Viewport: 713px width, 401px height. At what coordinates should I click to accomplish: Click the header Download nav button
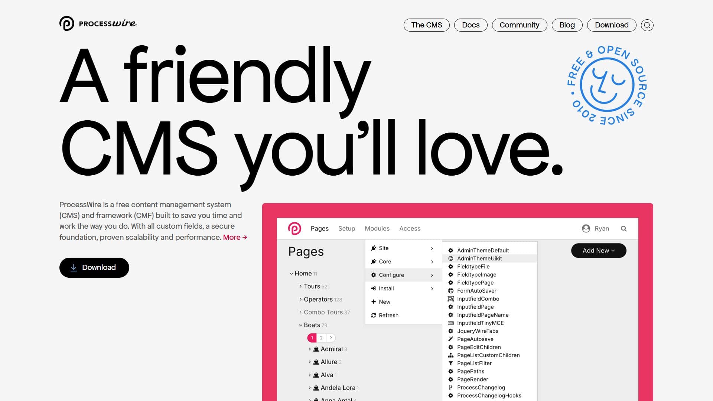(611, 25)
